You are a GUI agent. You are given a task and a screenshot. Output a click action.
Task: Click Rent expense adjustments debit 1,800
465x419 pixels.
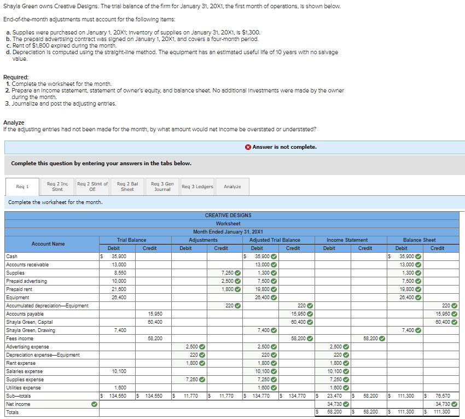point(189,363)
